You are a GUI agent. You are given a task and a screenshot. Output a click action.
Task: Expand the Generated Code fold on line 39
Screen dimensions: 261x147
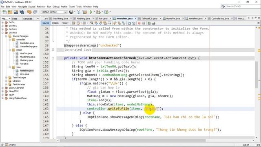click(x=53, y=50)
